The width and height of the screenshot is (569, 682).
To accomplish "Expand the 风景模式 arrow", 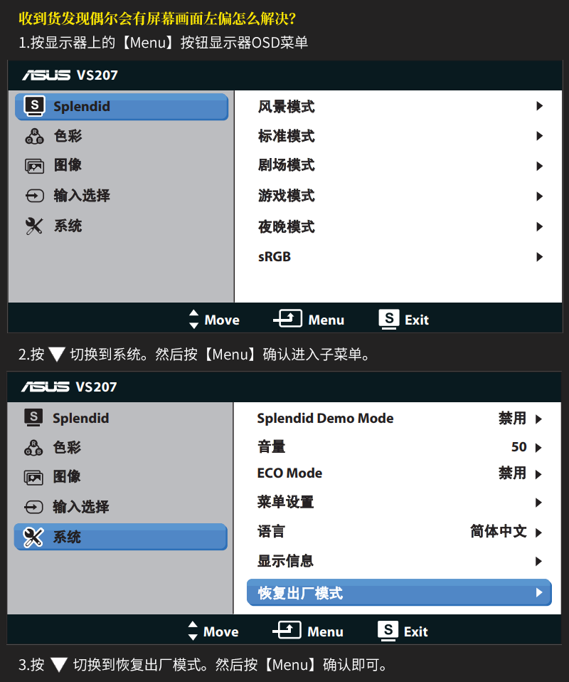I will (539, 105).
